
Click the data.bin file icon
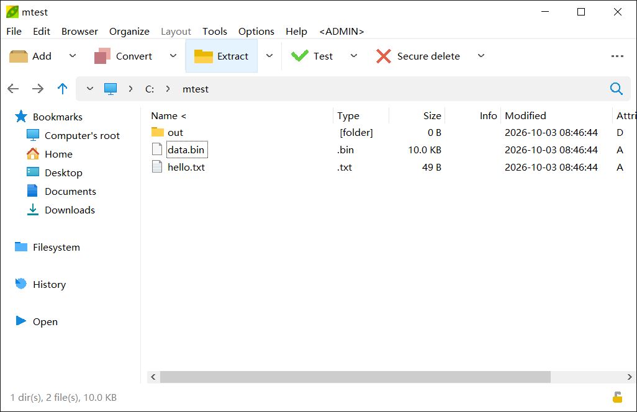[x=157, y=149]
